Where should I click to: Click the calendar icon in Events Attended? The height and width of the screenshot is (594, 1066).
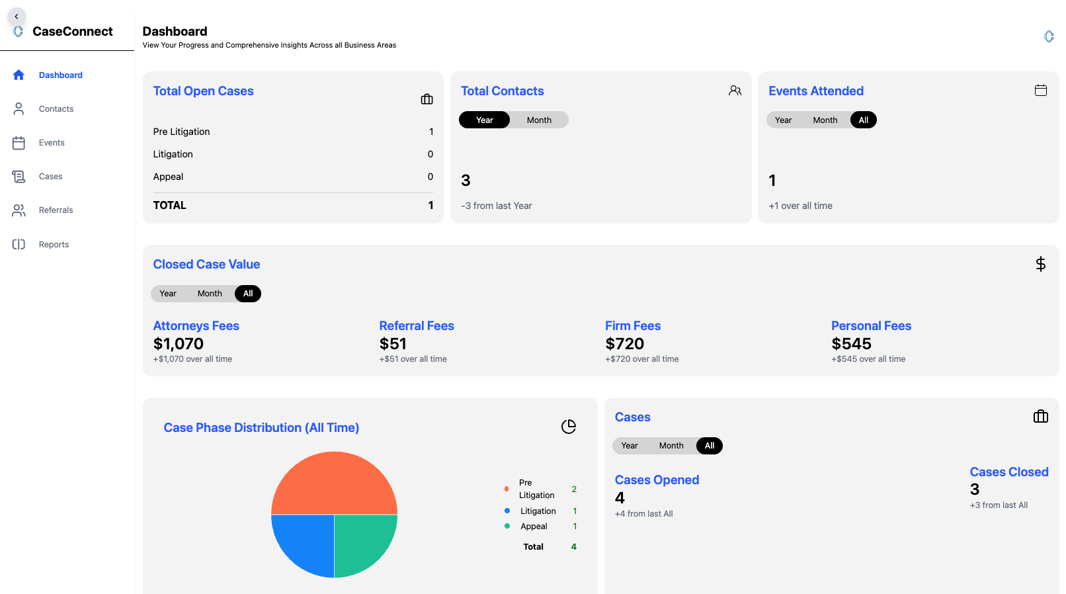pyautogui.click(x=1040, y=91)
